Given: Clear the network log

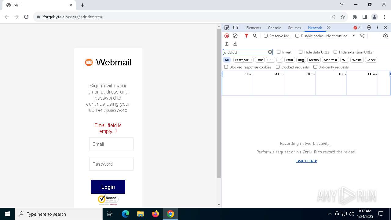Looking at the screenshot, I should [x=235, y=36].
